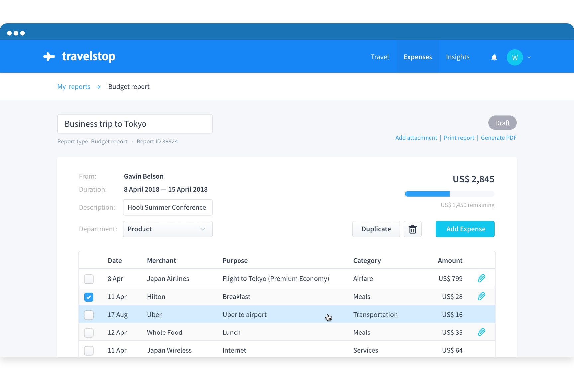Click the Duplicate button
This screenshot has width=574, height=380.
(x=376, y=229)
